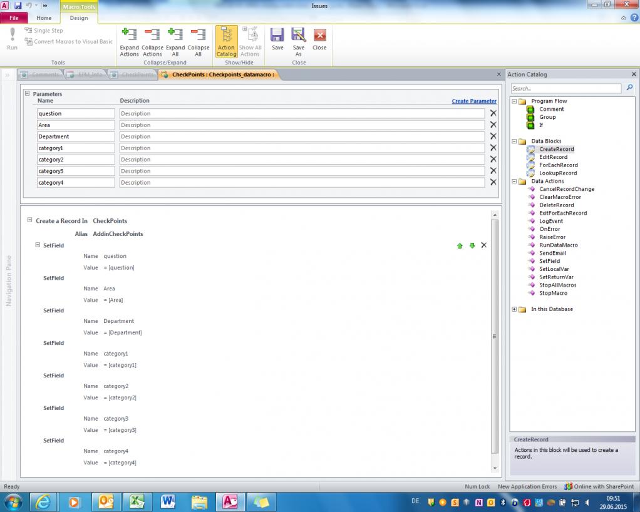Click the Expand Actions ribbon icon

[x=129, y=42]
